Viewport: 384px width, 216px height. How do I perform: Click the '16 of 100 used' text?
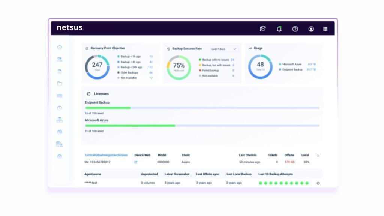94,113
